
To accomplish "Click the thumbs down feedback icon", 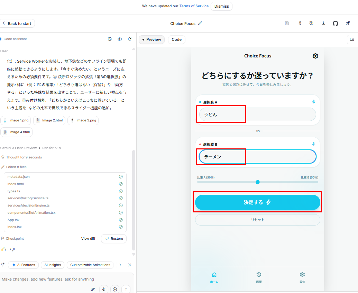I will [x=12, y=249].
